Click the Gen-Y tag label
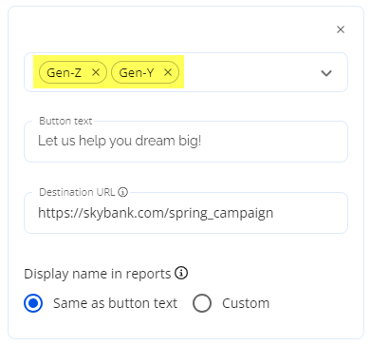371x345 pixels. (x=137, y=73)
